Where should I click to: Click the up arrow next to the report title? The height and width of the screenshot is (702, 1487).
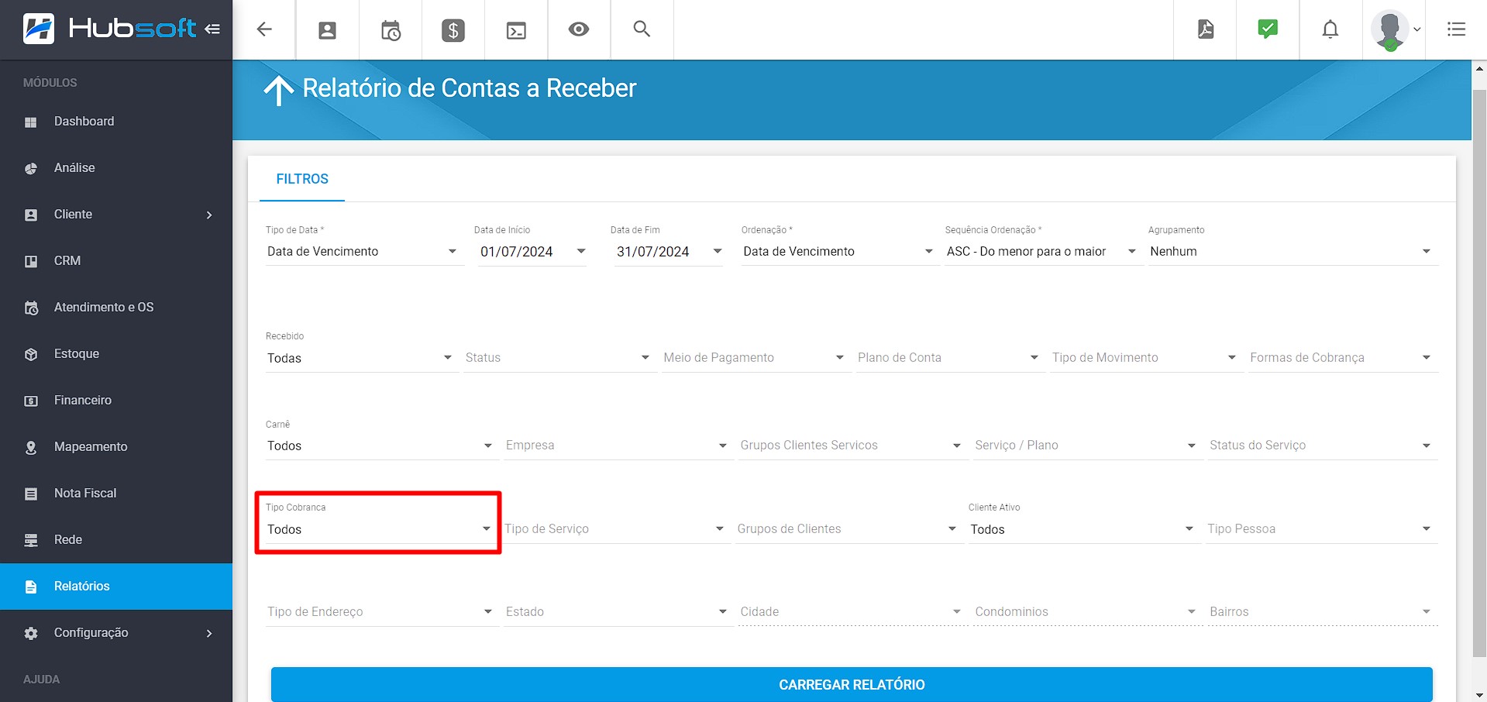(279, 90)
